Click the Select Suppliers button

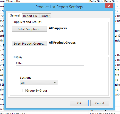point(29,29)
